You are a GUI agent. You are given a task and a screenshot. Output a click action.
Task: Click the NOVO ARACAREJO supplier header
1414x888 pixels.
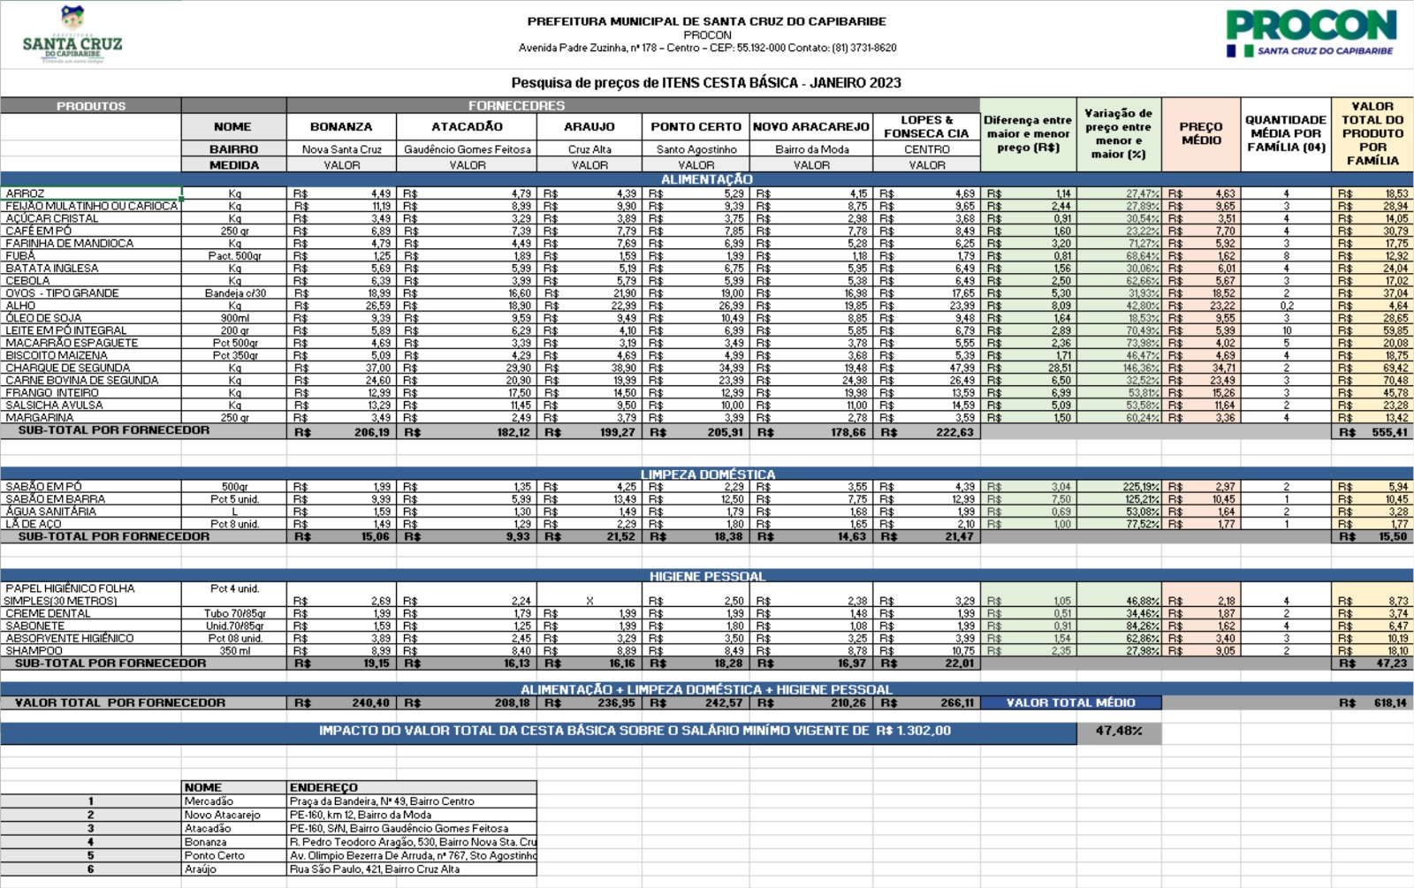[x=811, y=126]
